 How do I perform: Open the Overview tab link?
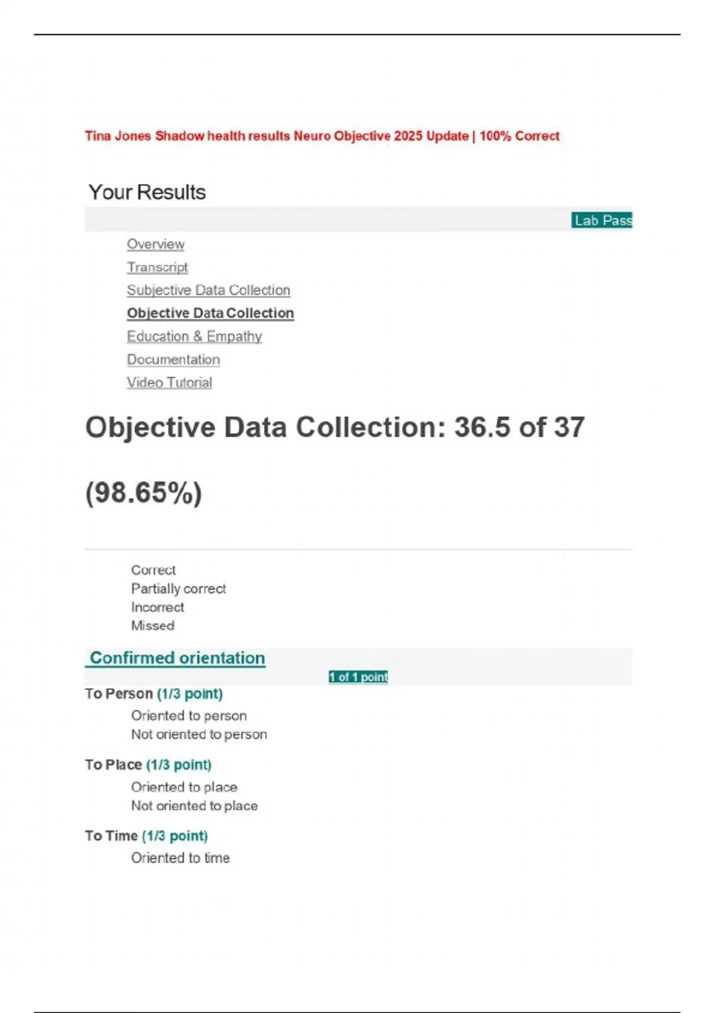(x=156, y=244)
